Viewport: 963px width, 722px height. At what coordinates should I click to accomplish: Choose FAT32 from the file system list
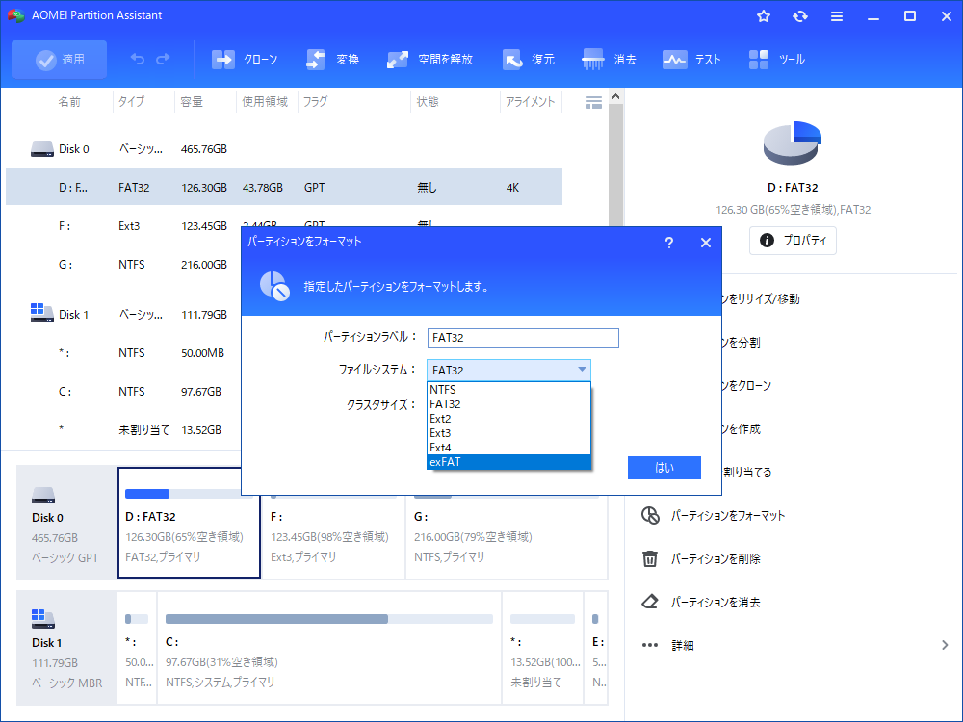click(x=508, y=404)
